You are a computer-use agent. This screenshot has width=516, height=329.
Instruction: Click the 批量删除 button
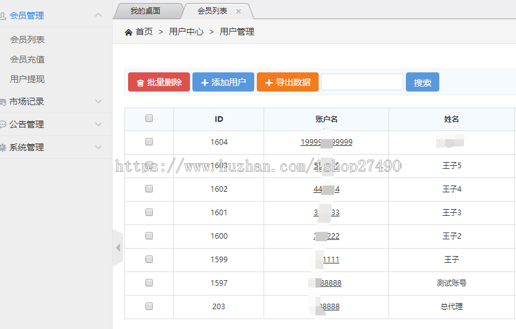click(x=159, y=82)
